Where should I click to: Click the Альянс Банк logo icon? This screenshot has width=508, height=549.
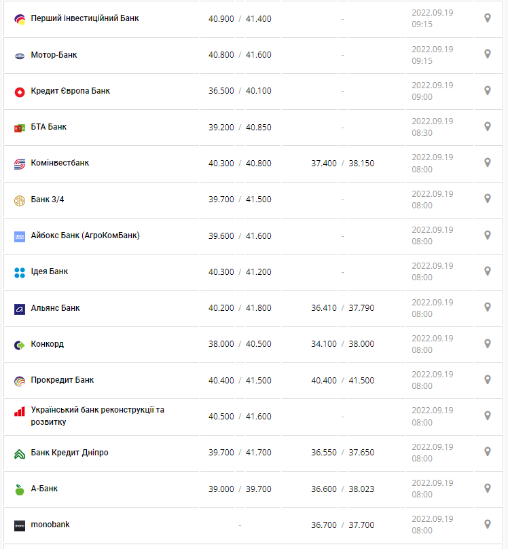tap(19, 309)
